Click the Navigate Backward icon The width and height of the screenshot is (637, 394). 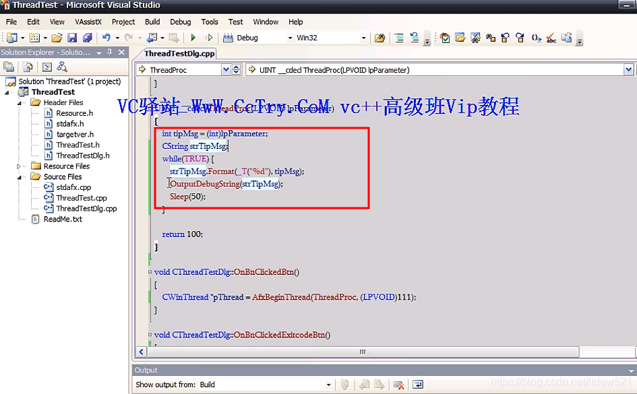click(x=152, y=38)
